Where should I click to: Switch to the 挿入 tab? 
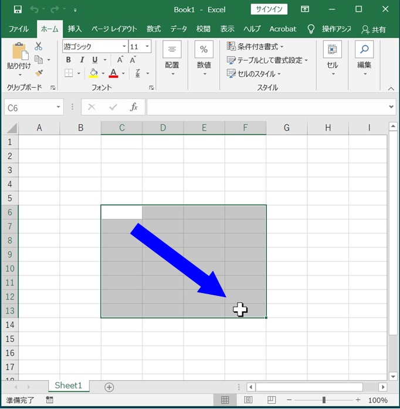(74, 29)
